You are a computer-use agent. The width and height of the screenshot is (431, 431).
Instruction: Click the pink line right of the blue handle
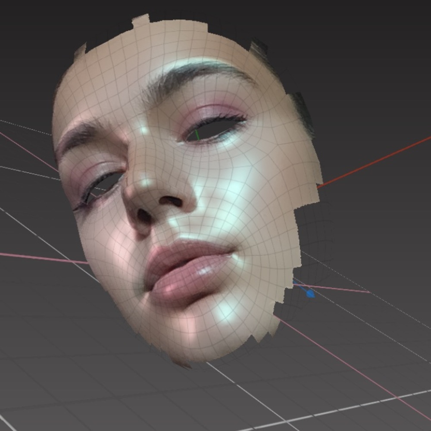click(345, 289)
